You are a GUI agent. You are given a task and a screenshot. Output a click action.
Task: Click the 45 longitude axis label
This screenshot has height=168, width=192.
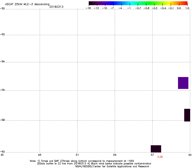coord(2,155)
